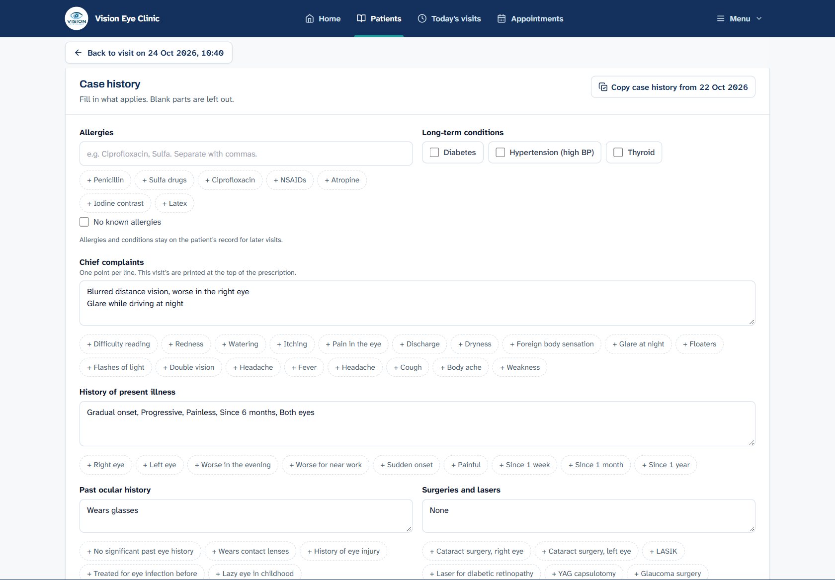This screenshot has width=835, height=580.
Task: Click the hamburger Menu icon
Action: click(x=721, y=18)
